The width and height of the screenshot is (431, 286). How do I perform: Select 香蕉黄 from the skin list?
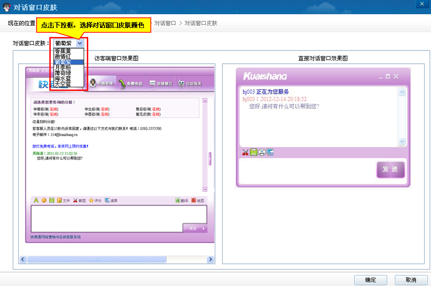pos(63,51)
